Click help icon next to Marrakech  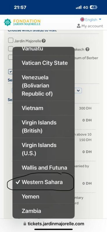point(88,49)
